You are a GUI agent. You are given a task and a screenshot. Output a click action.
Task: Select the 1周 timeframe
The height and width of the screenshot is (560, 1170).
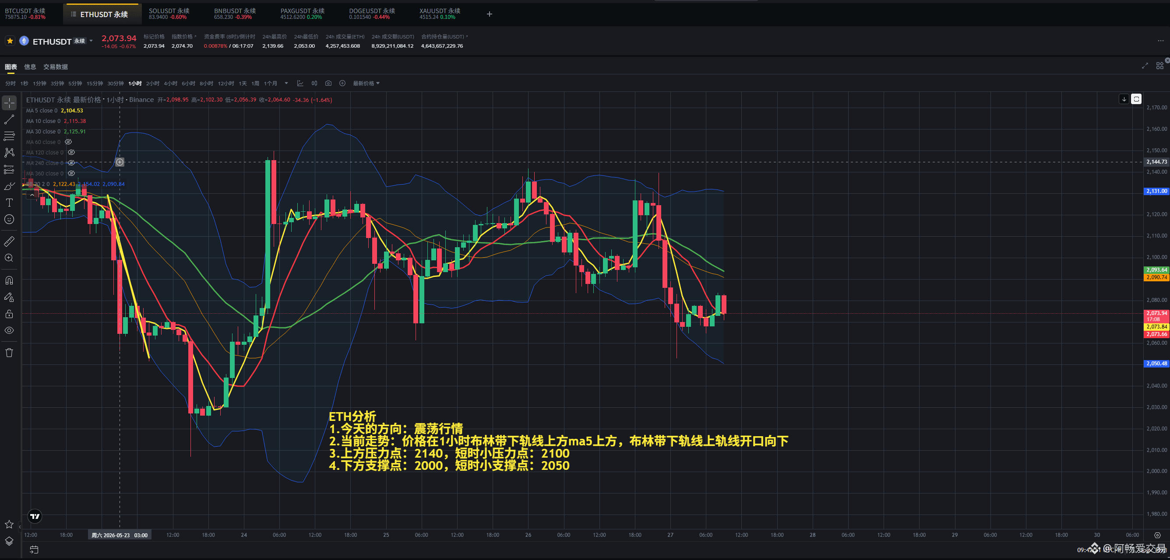255,84
